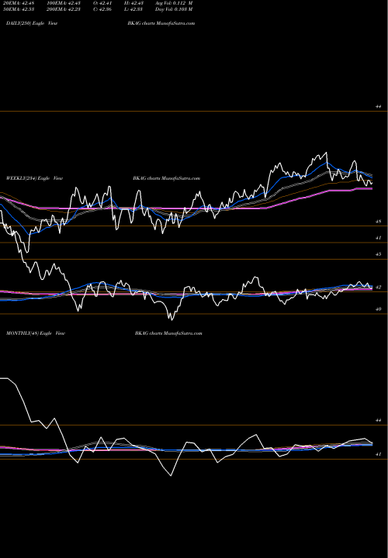
Task: Select the WEEKLY(284) Eagle View label
Action: pos(34,178)
